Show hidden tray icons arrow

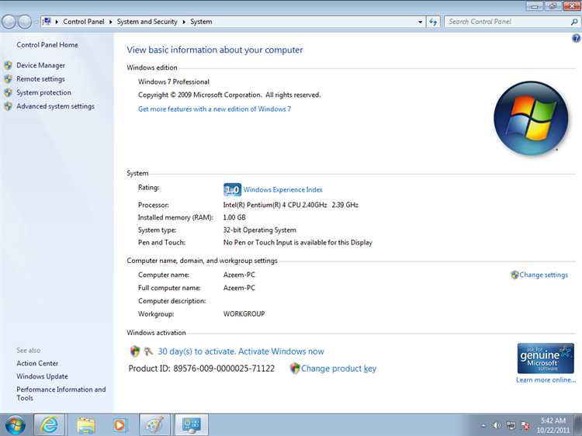(x=483, y=426)
